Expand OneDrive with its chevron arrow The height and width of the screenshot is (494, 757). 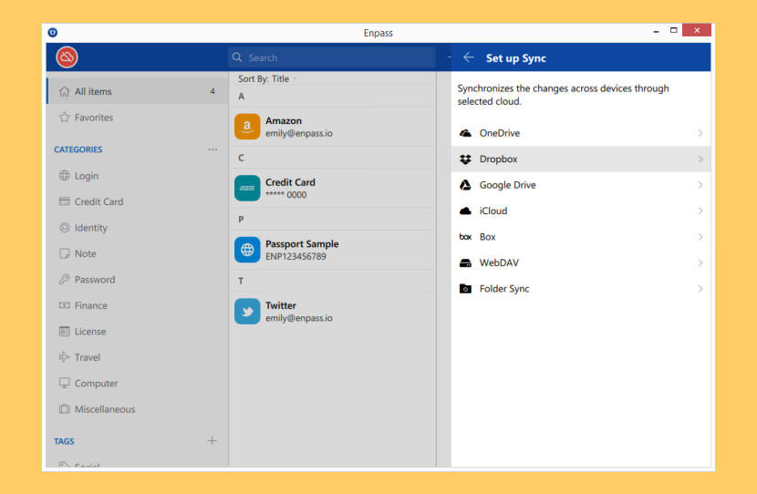click(700, 133)
